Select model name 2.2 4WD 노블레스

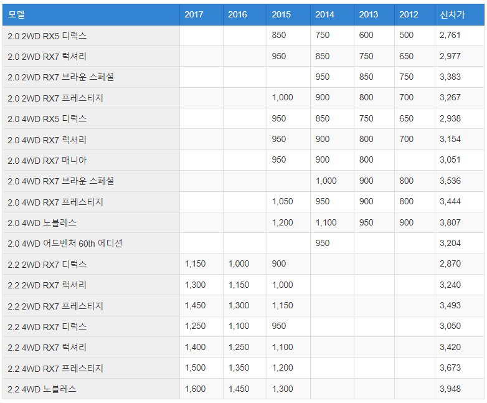(42, 389)
